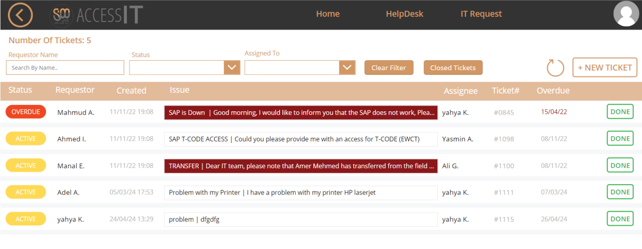Create a new ticket
The image size is (642, 249).
pos(604,68)
